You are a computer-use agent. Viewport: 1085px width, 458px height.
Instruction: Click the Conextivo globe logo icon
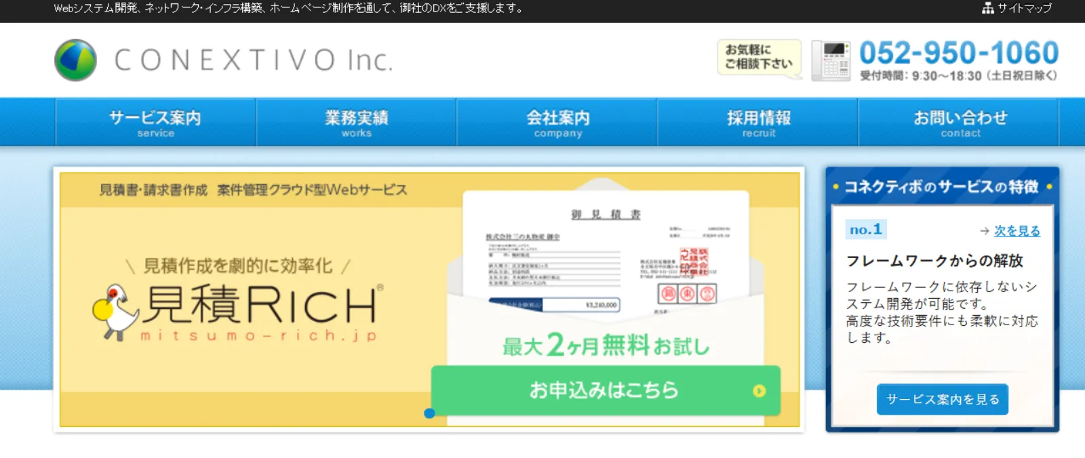[x=75, y=60]
